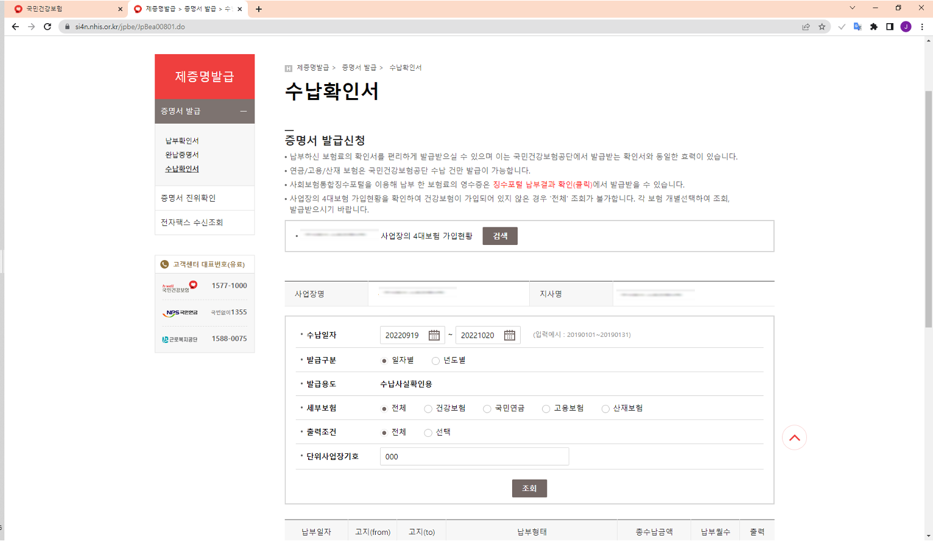Click the 조회 inquiry button
Image resolution: width=933 pixels, height=541 pixels.
pos(529,488)
